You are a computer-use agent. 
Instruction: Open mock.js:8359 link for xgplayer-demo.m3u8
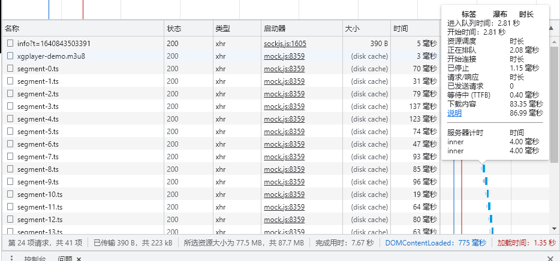[284, 56]
